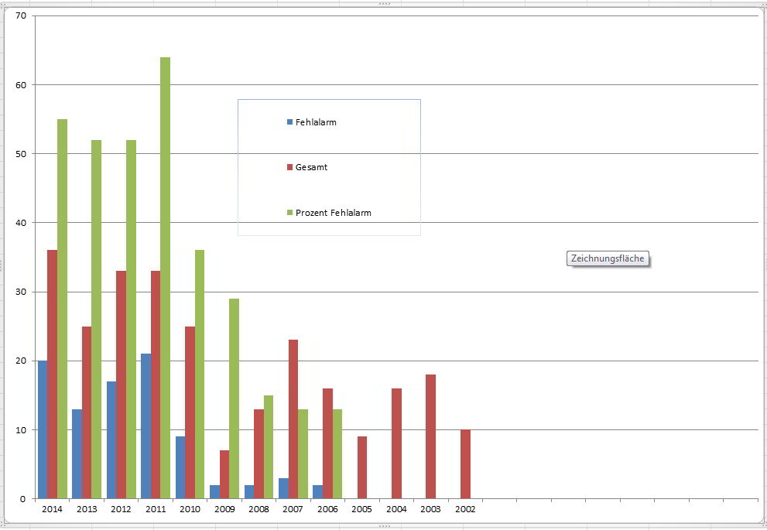This screenshot has width=767, height=530.
Task: Click the 2005 category axis label
Action: (361, 509)
